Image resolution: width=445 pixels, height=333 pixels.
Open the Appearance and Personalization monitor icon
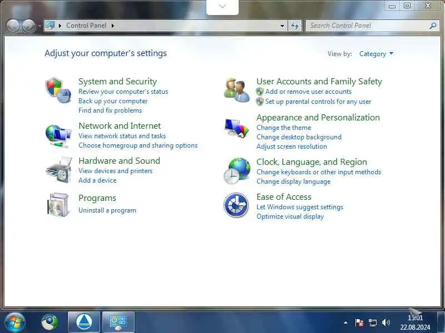coord(237,128)
